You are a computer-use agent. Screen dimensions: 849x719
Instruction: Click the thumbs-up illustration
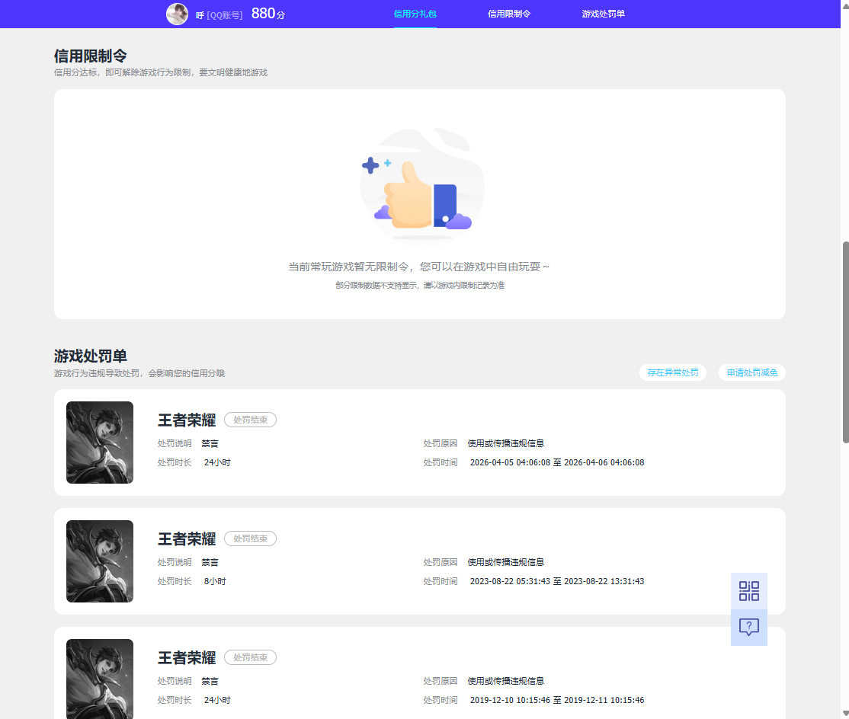(421, 185)
